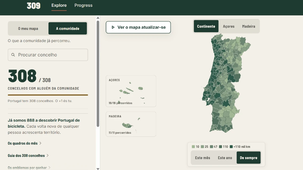Click Portugal tem 308 concelhos text

(40, 101)
